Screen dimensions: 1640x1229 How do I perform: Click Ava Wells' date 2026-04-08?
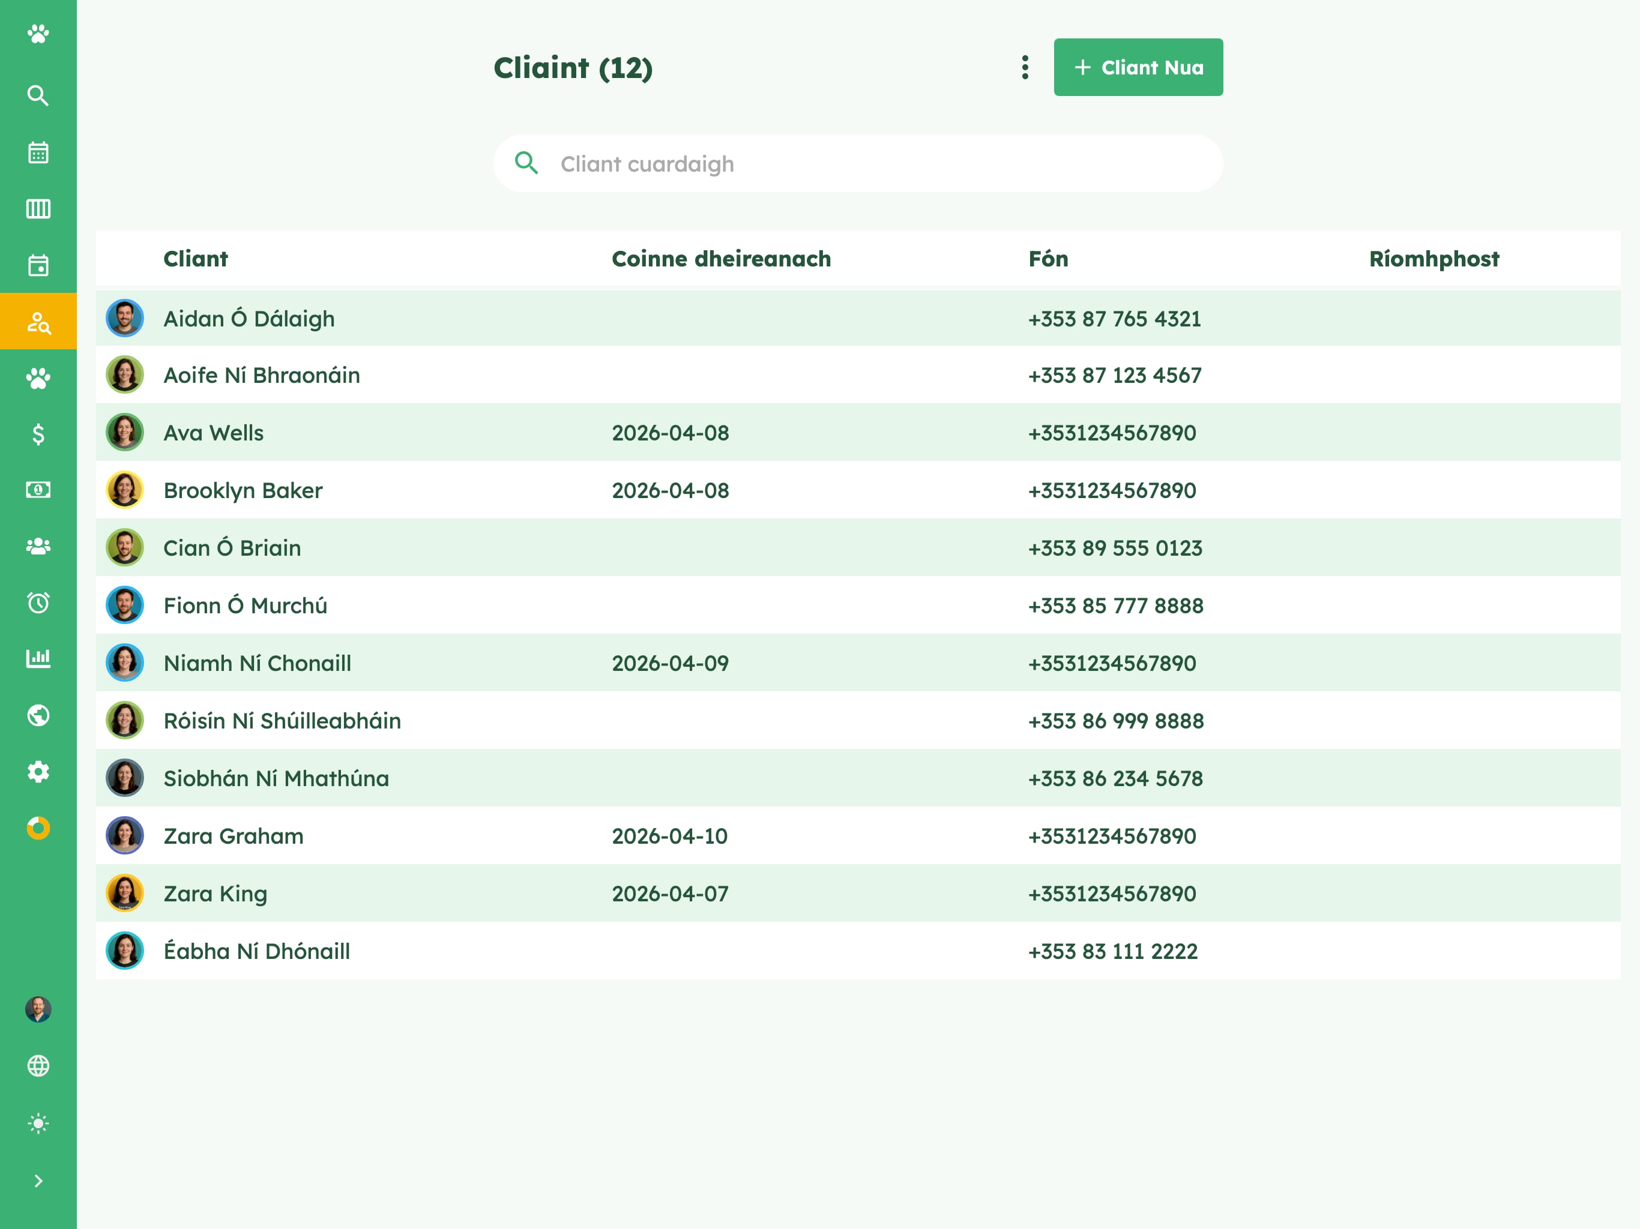coord(671,433)
